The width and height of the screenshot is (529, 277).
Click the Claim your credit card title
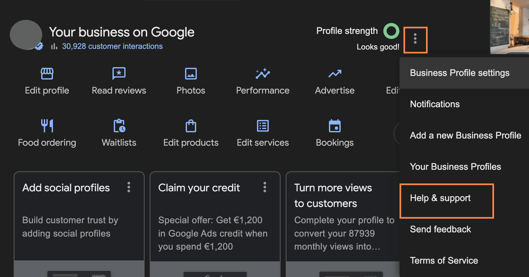[199, 188]
